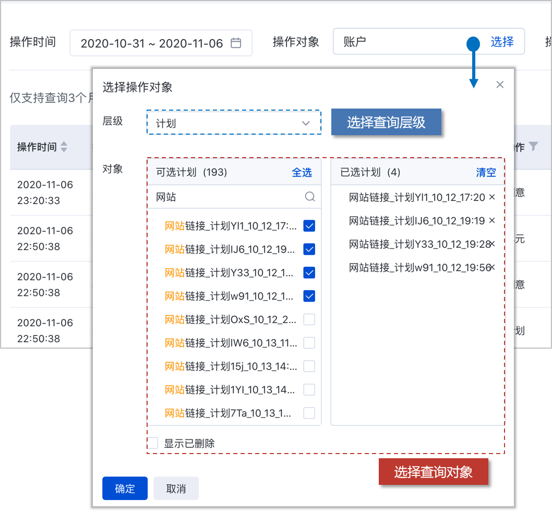
Task: Click the calendar icon in date range field
Action: coord(236,43)
